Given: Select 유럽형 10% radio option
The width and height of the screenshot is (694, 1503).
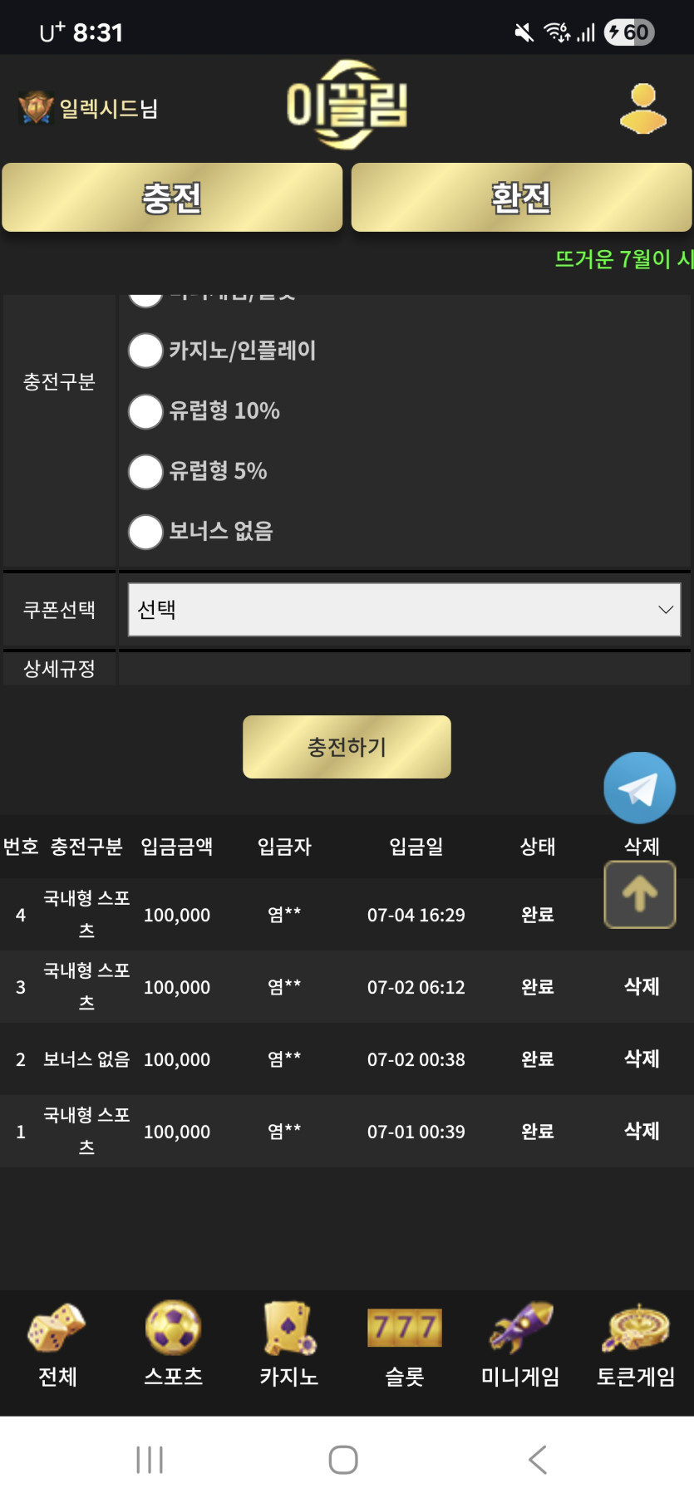Looking at the screenshot, I should tap(145, 411).
